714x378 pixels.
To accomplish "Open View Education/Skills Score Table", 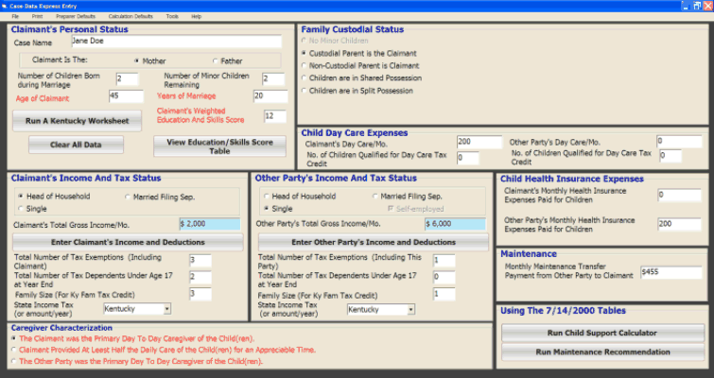I will click(x=218, y=146).
